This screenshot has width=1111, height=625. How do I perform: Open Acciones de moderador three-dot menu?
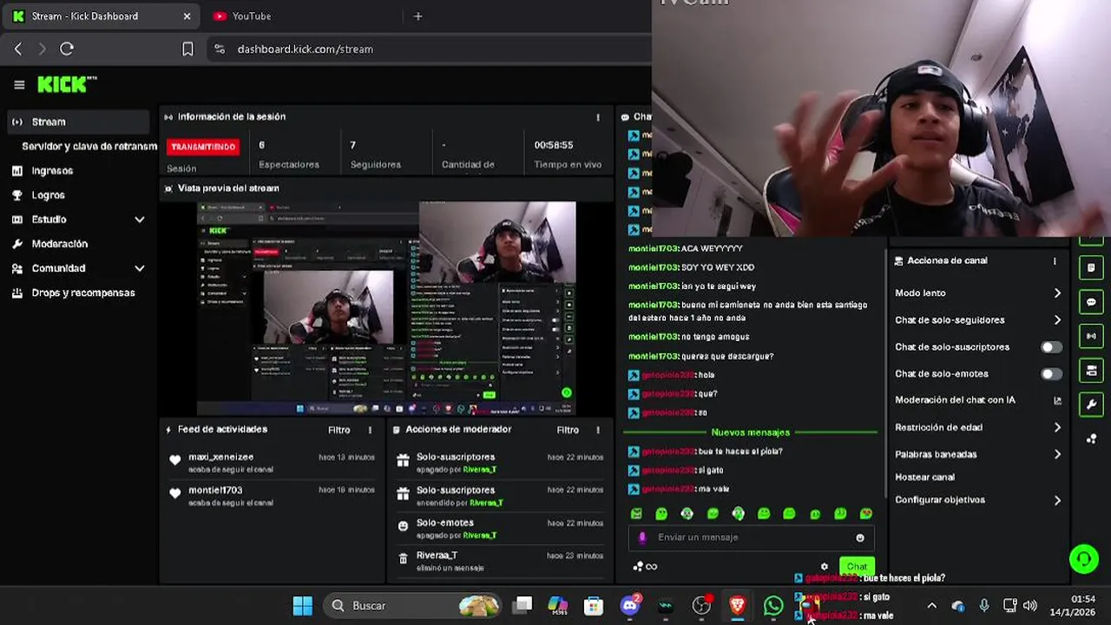(x=597, y=430)
